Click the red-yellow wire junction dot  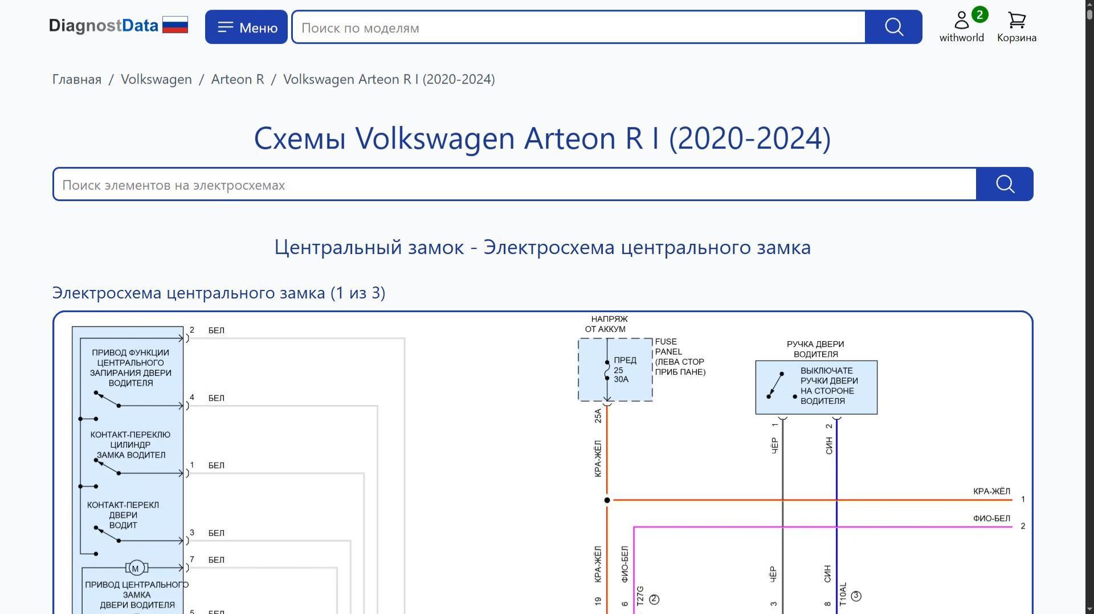click(x=607, y=500)
